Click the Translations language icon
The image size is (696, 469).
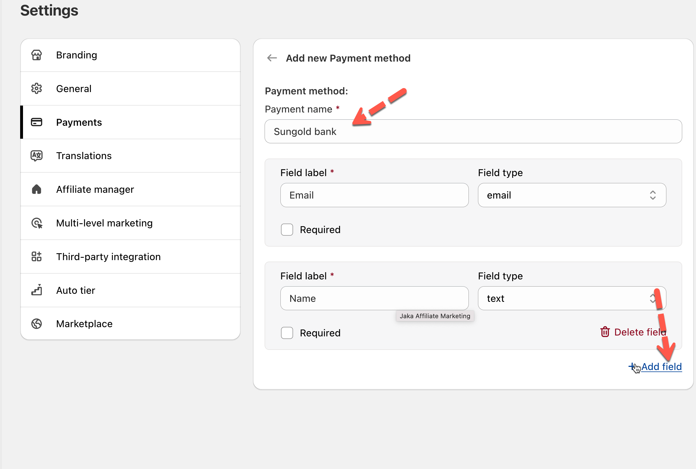[37, 156]
